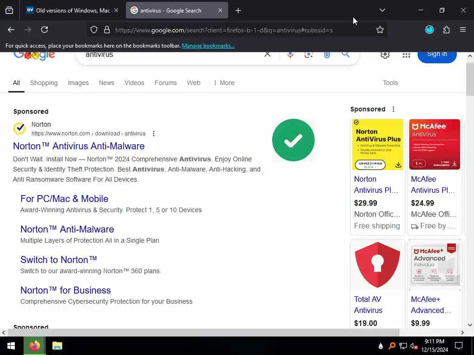
Task: Click the scroll-down arrow of vertical scrollbar
Action: pyautogui.click(x=470, y=325)
